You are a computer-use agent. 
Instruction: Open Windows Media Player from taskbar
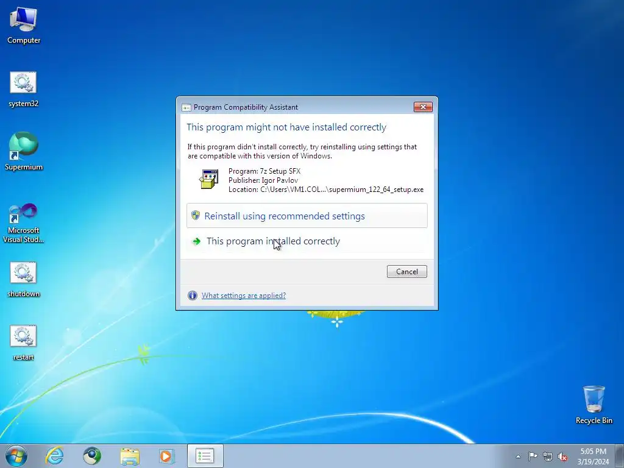tap(166, 456)
